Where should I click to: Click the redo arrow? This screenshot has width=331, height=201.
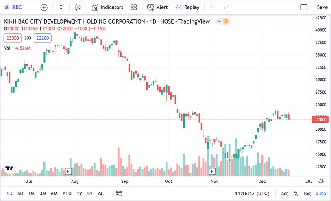click(x=226, y=7)
